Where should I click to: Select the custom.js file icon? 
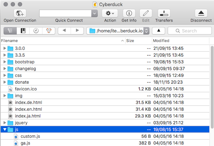(x=16, y=136)
